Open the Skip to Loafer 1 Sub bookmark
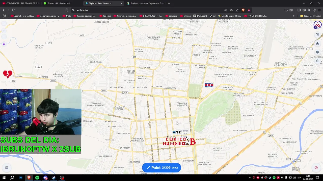 [230, 16]
